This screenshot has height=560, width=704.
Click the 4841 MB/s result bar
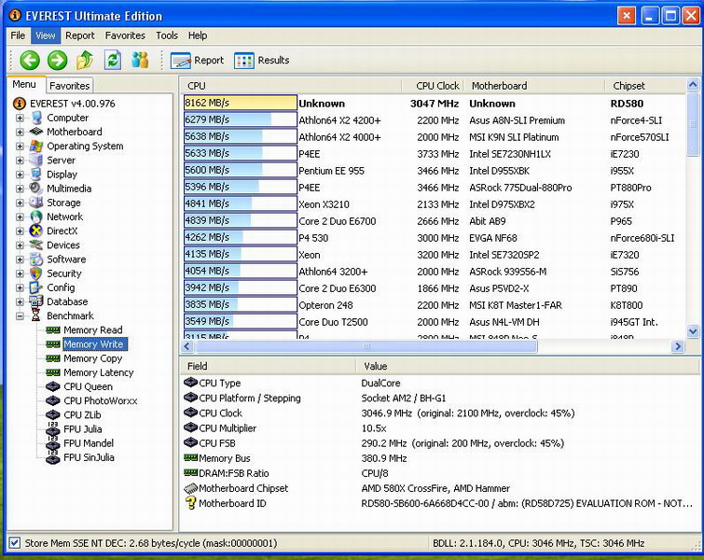(241, 204)
